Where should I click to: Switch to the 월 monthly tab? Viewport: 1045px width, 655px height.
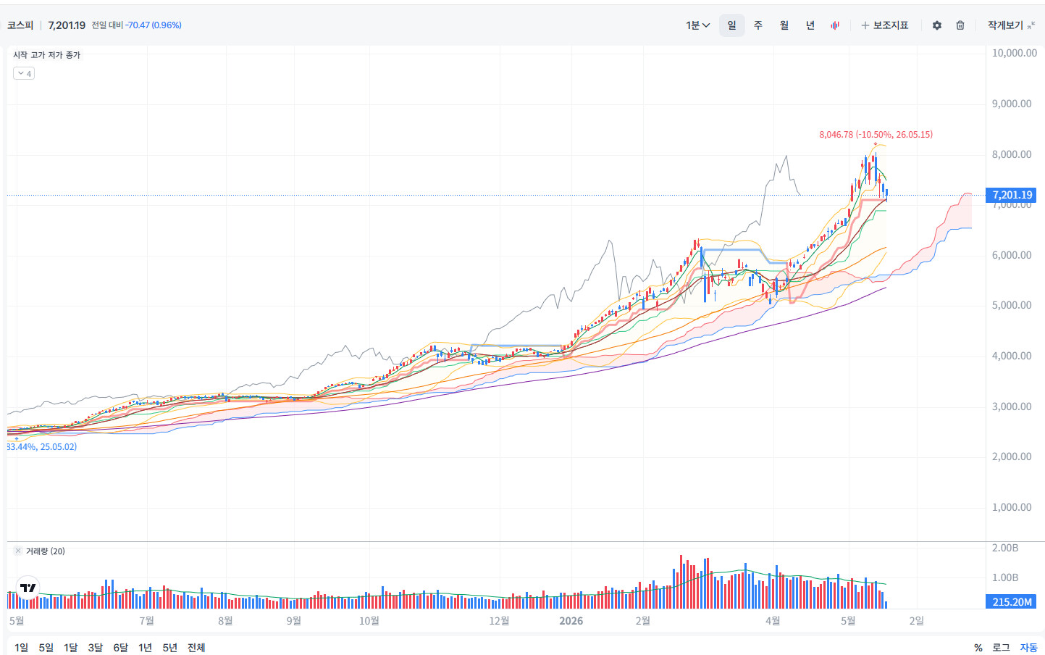[x=784, y=25]
